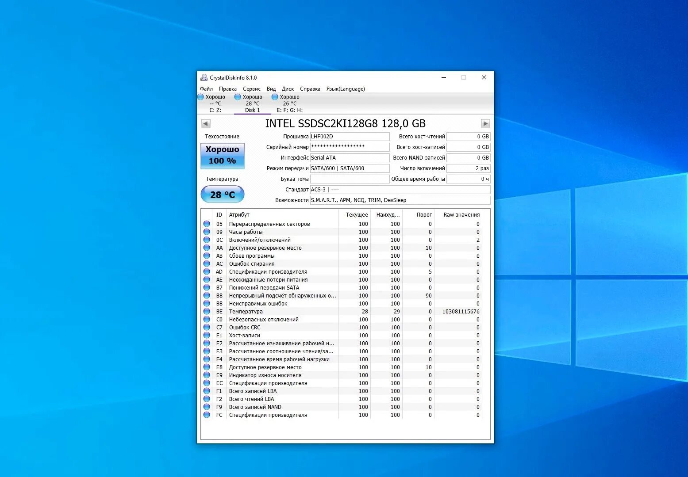Click status orb for Ошибок стирания row

(x=207, y=263)
